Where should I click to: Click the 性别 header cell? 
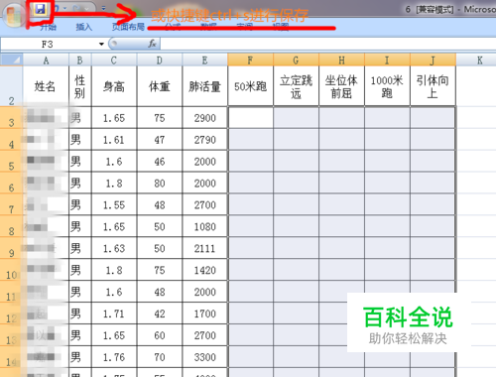(x=80, y=86)
